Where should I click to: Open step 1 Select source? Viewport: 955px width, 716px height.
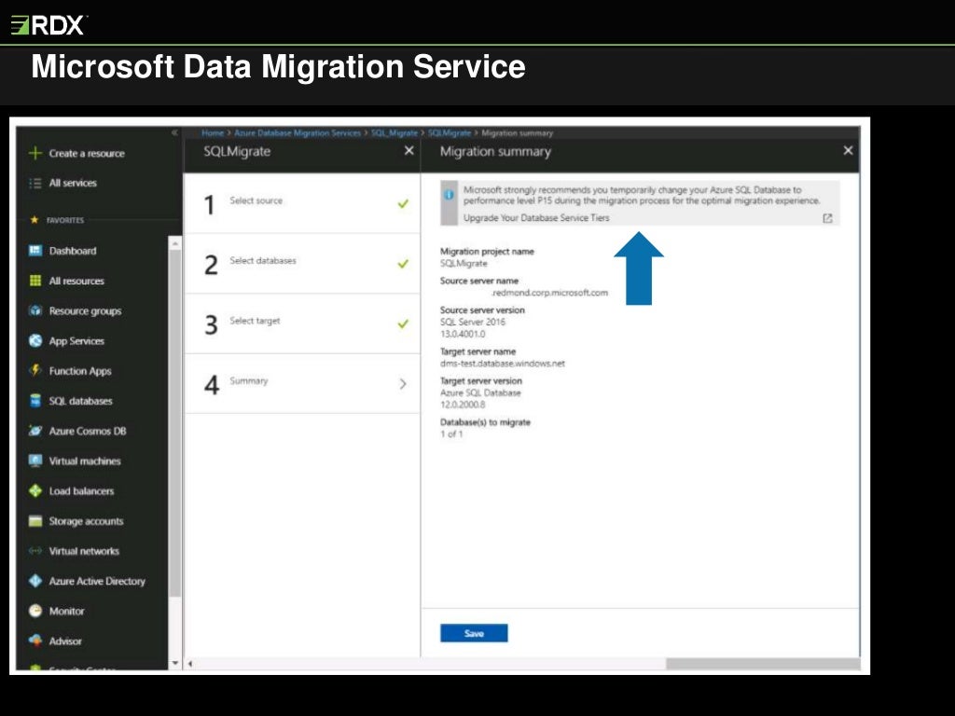[302, 203]
